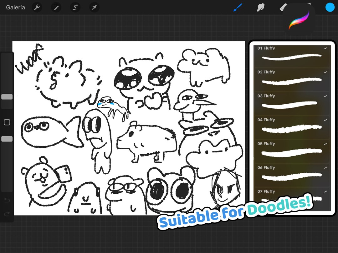The height and width of the screenshot is (253, 338).
Task: Select the 03 Fluffy brush
Action: click(291, 103)
